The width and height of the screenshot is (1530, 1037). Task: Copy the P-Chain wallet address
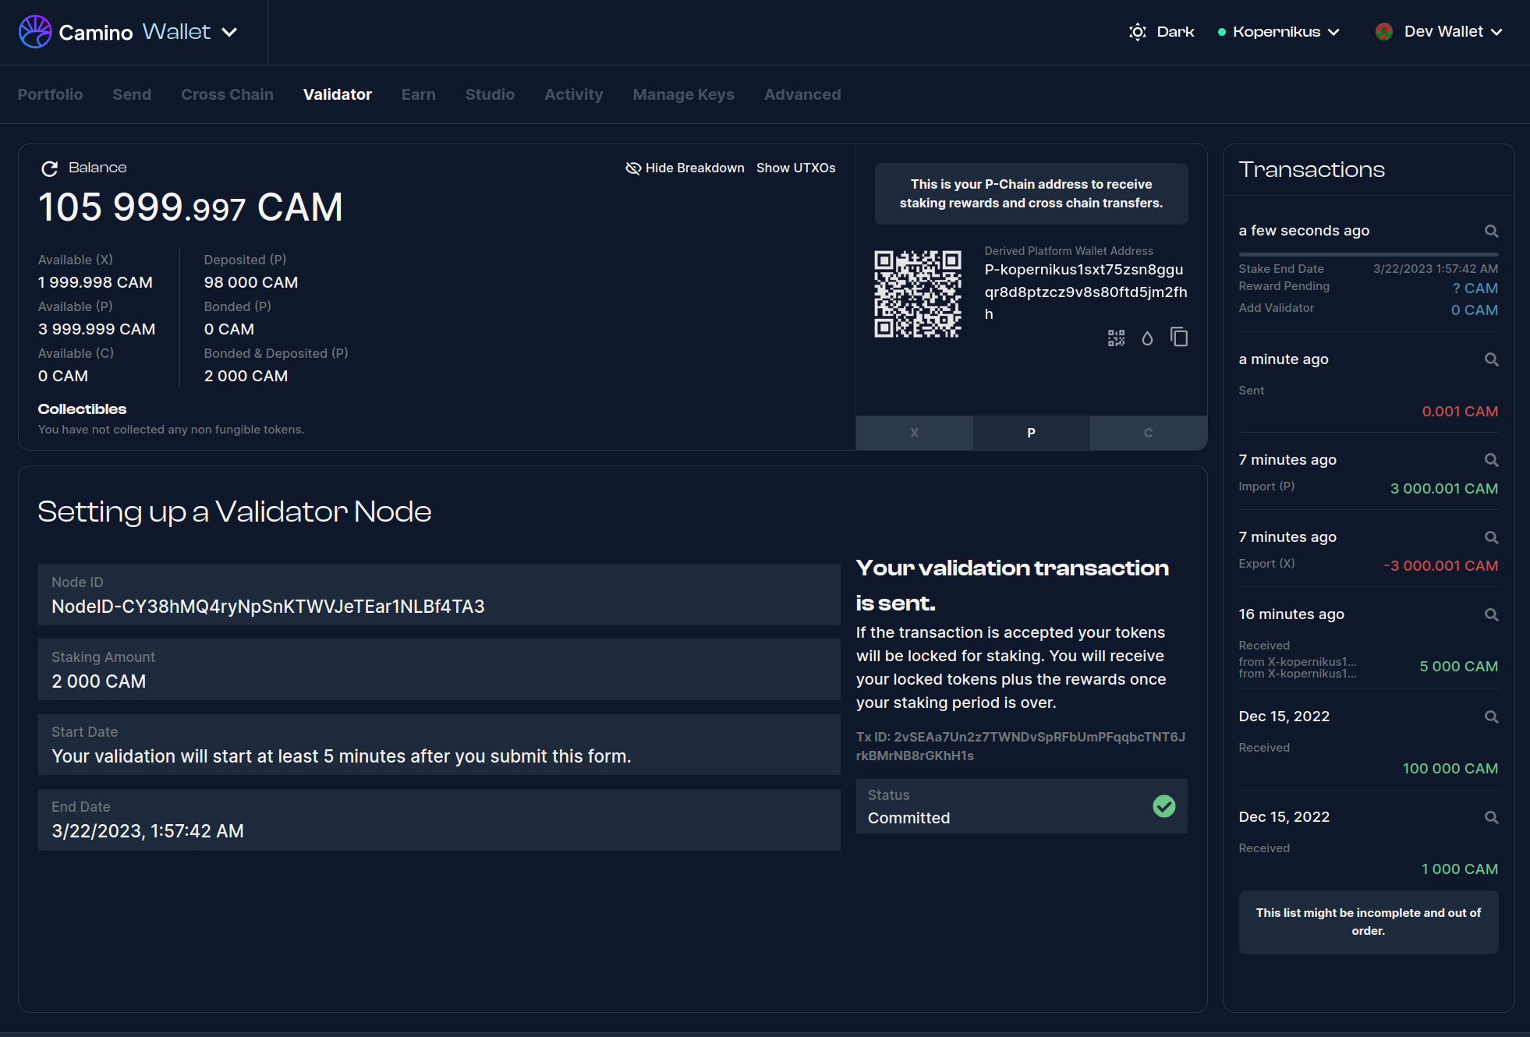coord(1179,338)
